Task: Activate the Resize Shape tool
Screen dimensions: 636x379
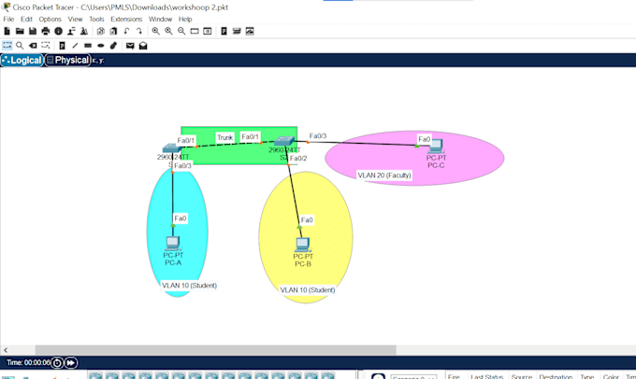Action: pos(46,46)
